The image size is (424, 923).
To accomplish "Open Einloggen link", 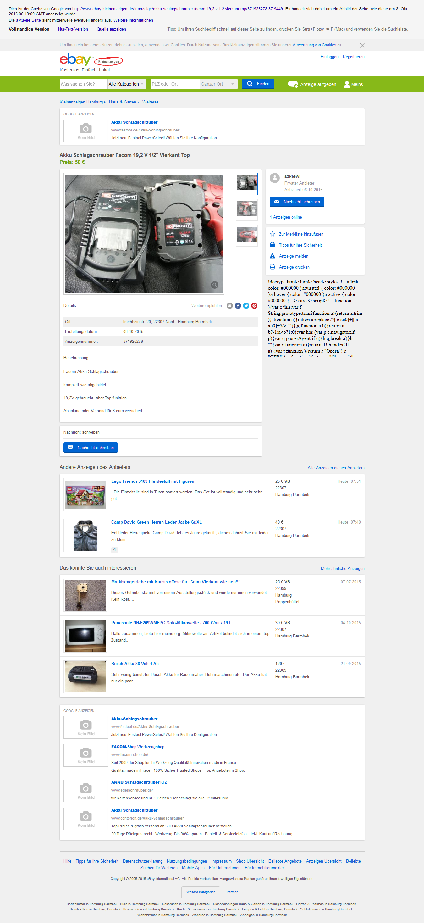I will point(329,57).
